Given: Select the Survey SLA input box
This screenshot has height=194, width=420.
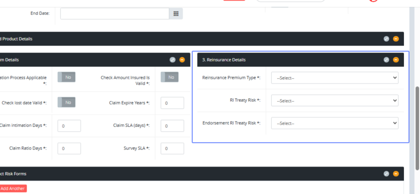Looking at the screenshot, I should pyautogui.click(x=172, y=149).
